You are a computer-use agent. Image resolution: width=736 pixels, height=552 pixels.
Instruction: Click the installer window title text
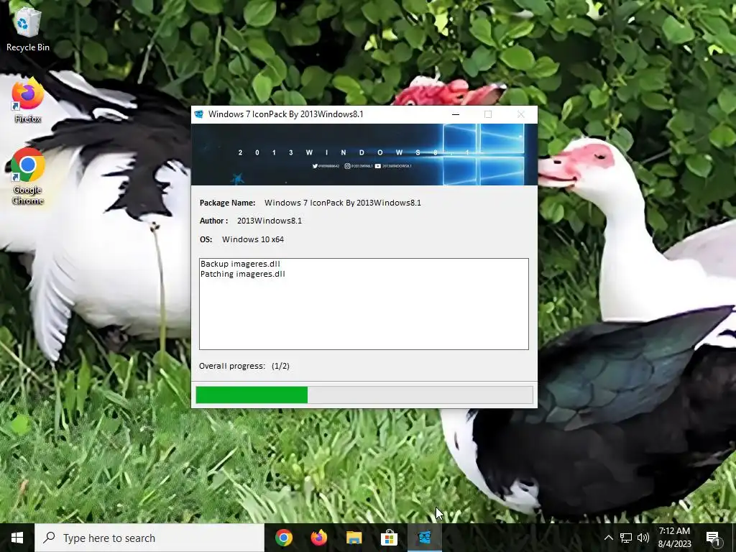click(286, 114)
